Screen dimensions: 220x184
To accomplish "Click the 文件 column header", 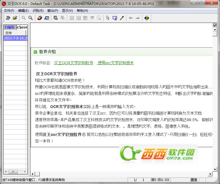I will [15, 33].
